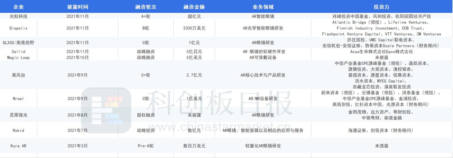Click the 海通证券、创领资本 investor cell

[x=381, y=131]
